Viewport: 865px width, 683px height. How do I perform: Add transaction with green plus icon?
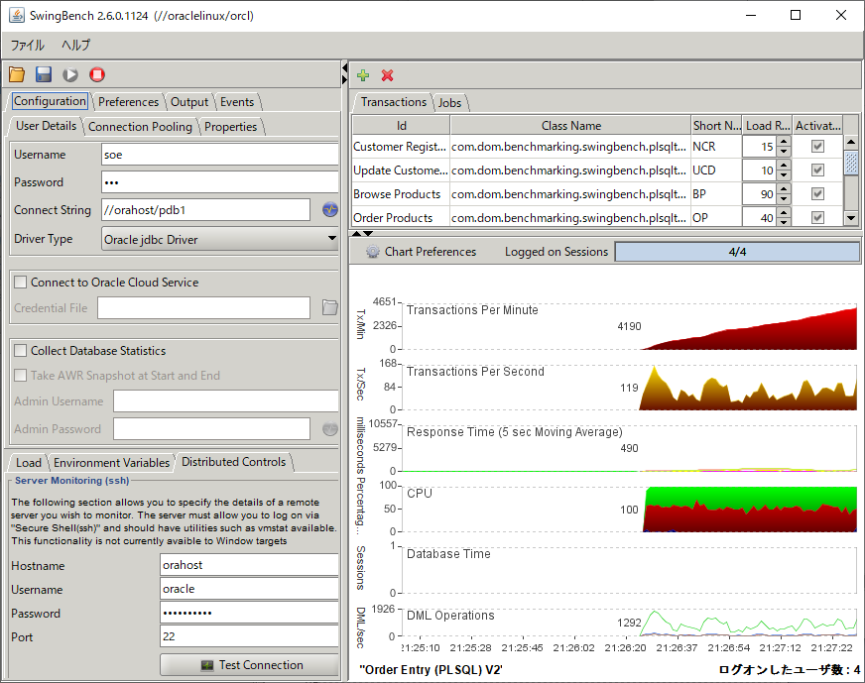tap(363, 75)
